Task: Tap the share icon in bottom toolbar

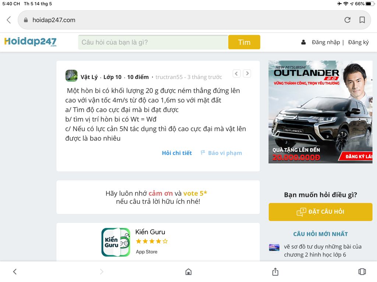Action: tap(275, 271)
